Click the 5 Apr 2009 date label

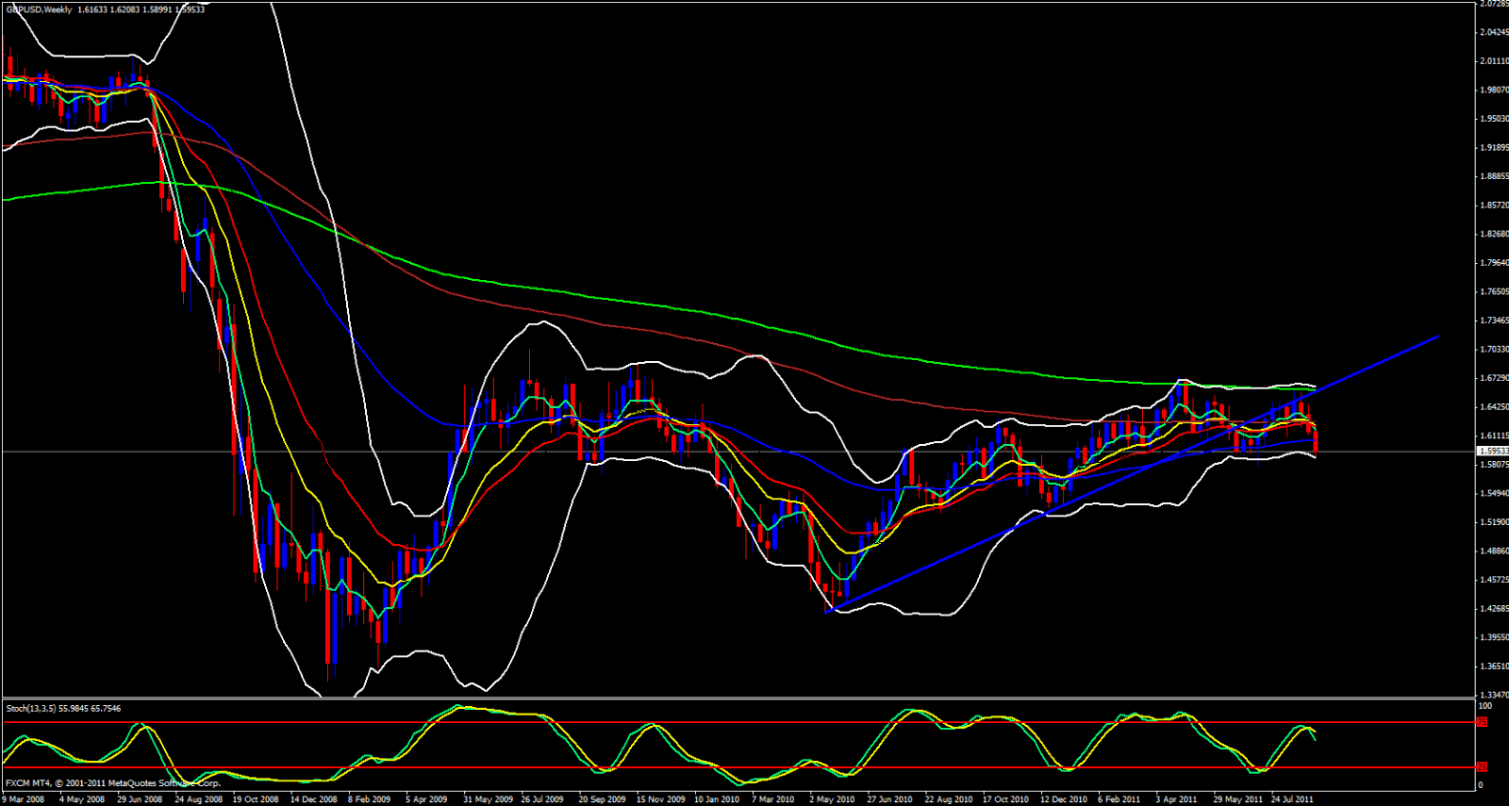426,799
